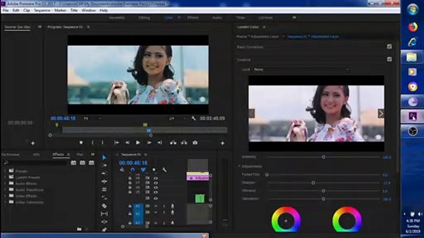
Task: Toggle the timeline Snap magnet icon
Action: 132,170
